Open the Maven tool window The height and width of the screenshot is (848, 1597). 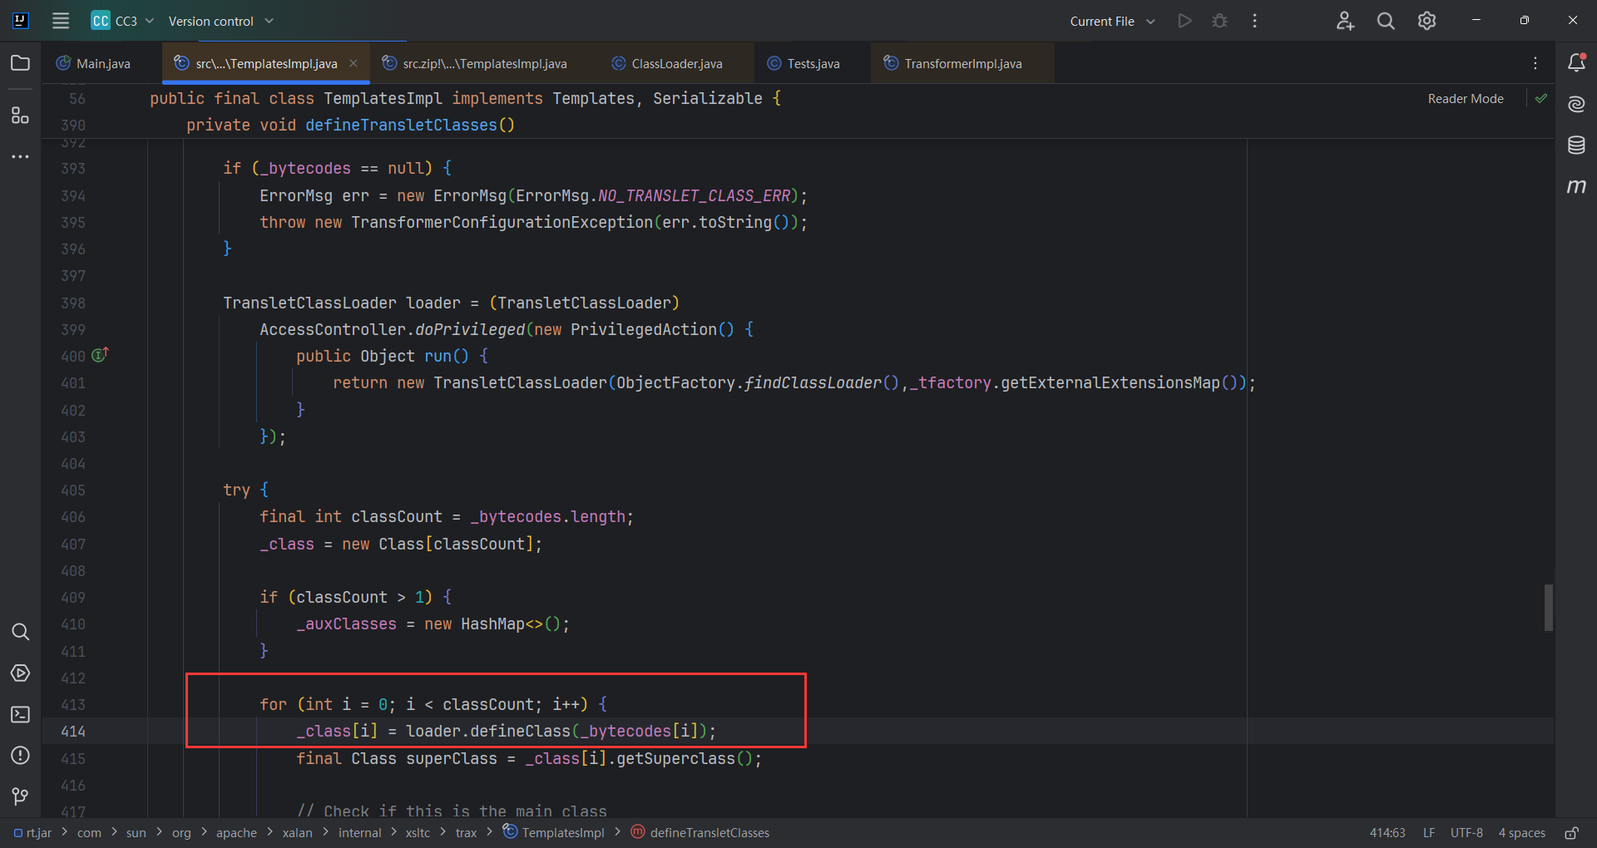pos(1576,186)
